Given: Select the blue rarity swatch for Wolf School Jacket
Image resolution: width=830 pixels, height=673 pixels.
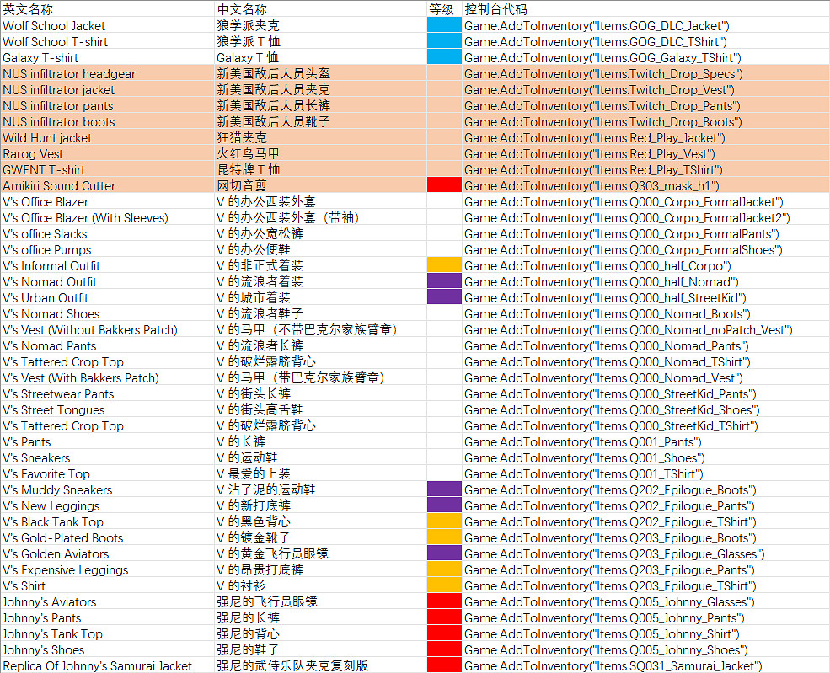Looking at the screenshot, I should coord(444,25).
